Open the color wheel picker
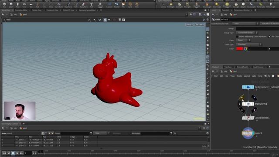Viewport: 279px width, 157px height. tap(245, 49)
